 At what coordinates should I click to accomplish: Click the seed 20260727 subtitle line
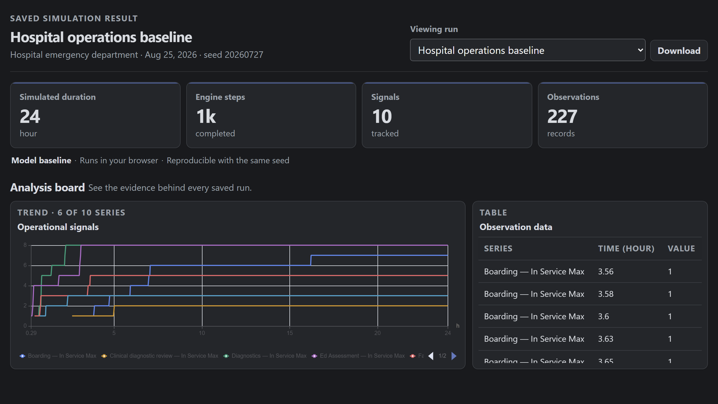tap(137, 55)
